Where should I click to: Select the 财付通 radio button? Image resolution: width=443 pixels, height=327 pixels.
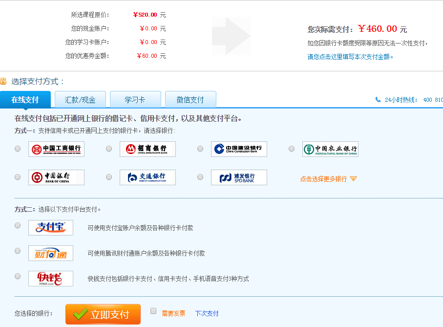pyautogui.click(x=18, y=251)
